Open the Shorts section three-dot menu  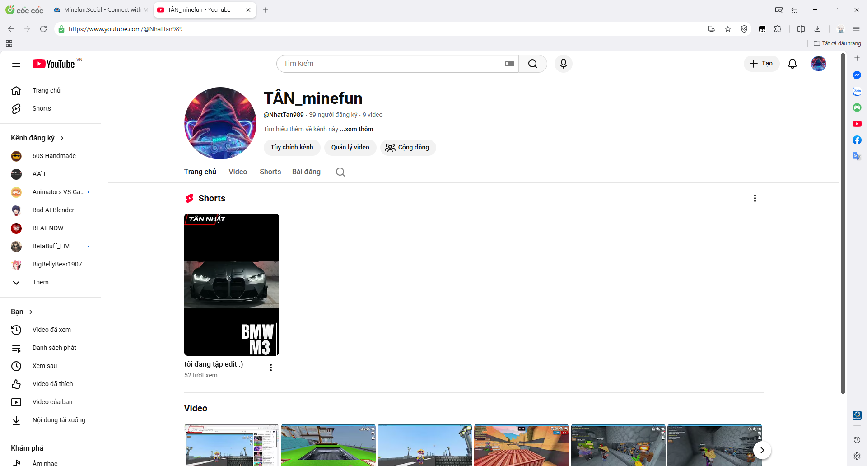755,198
